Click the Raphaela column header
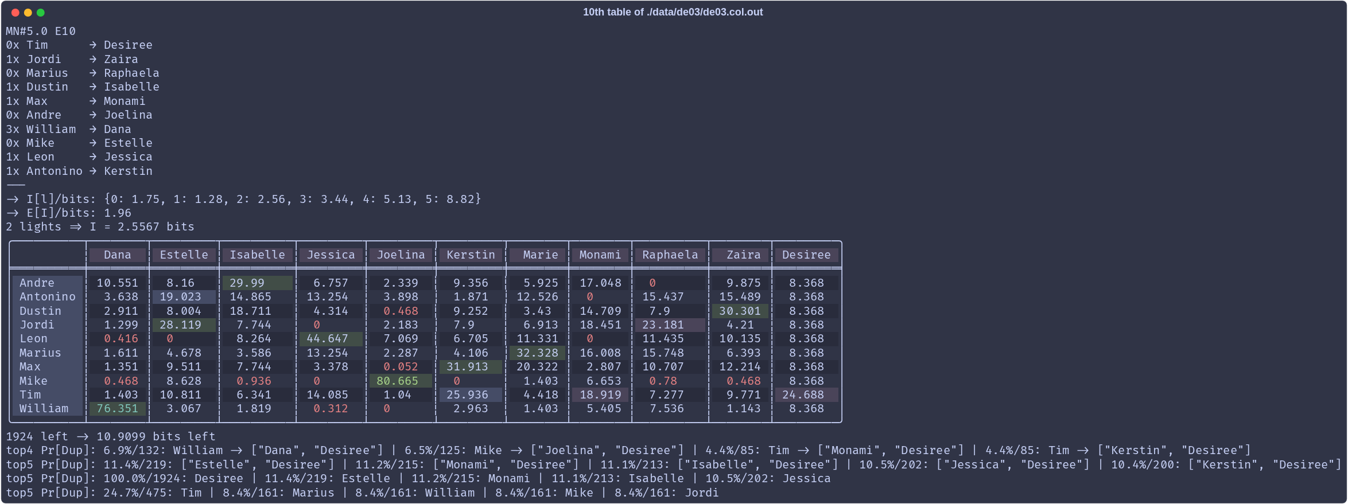1348x504 pixels. point(670,255)
